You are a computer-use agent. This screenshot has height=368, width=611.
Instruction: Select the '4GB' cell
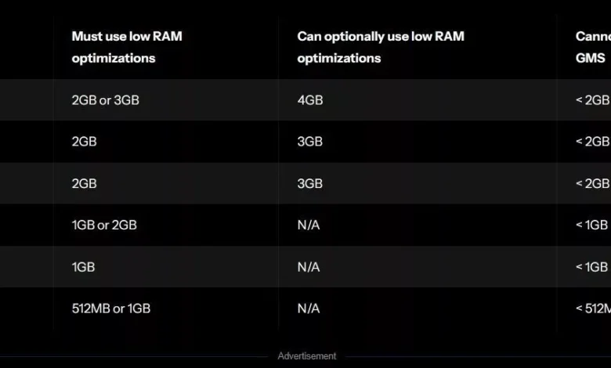(310, 100)
